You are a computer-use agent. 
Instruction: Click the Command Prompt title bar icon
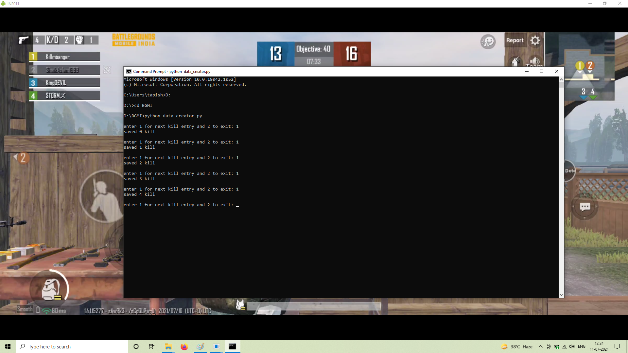pyautogui.click(x=129, y=72)
